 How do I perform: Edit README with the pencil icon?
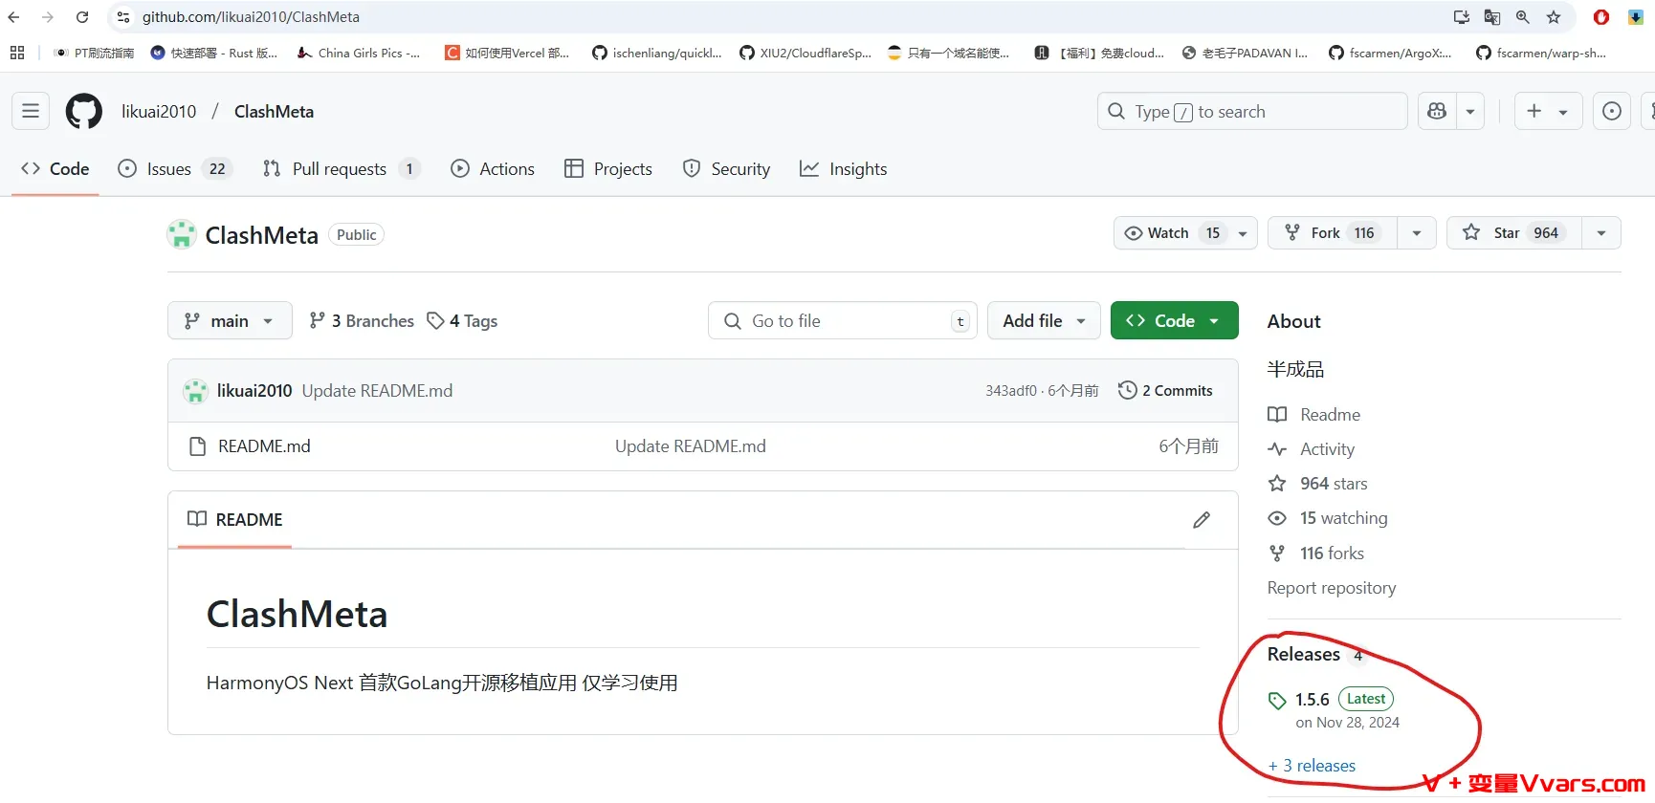(1202, 520)
